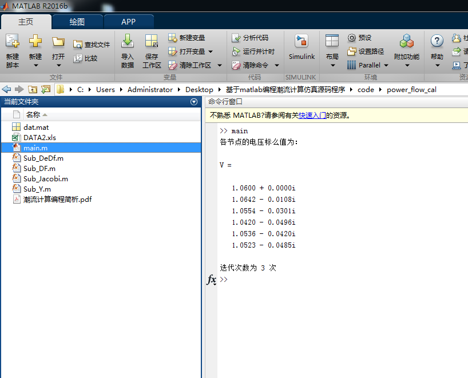This screenshot has width=468, height=378.
Task: Run code analyzer 分析代码
Action: (250, 38)
